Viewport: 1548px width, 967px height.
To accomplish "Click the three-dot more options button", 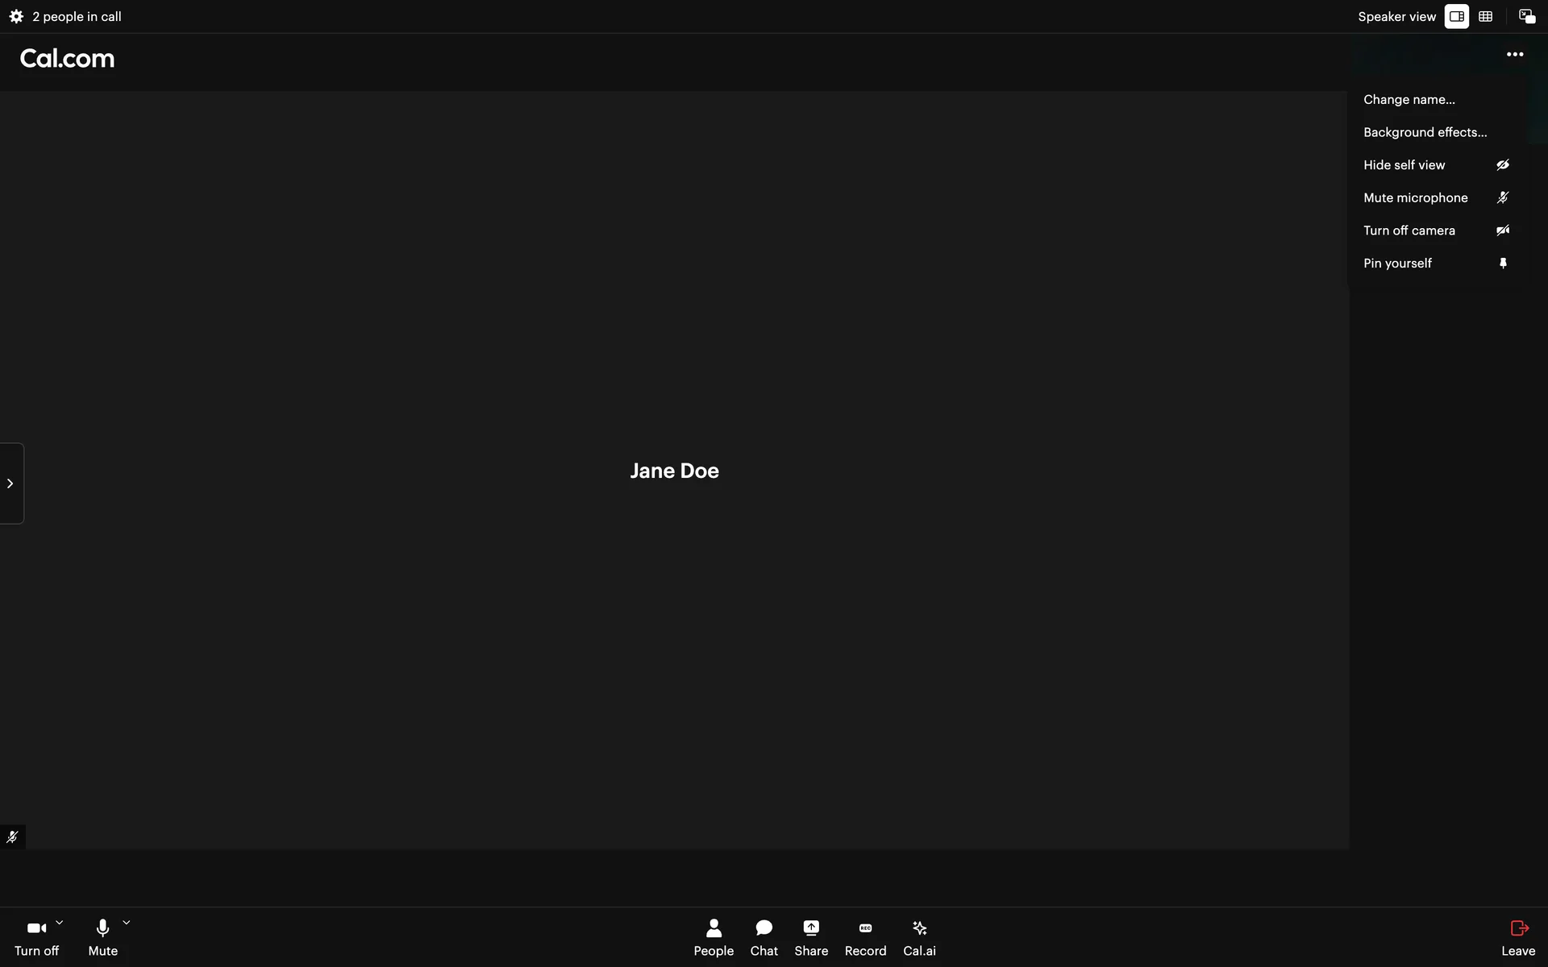I will [x=1514, y=55].
